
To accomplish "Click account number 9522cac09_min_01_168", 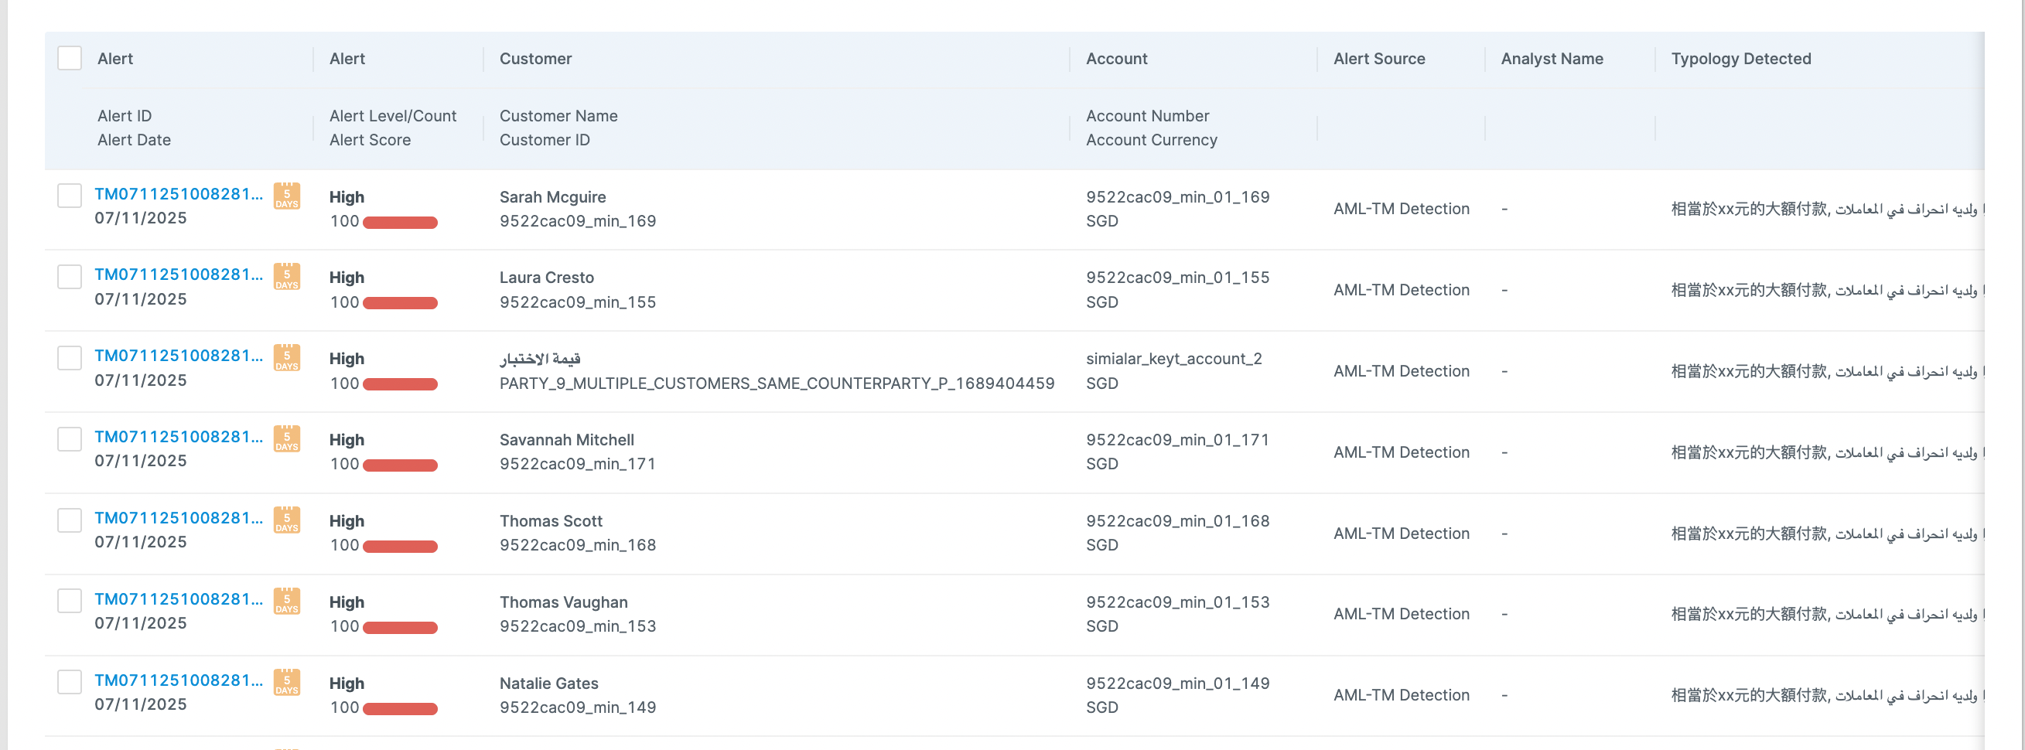I will [1177, 521].
